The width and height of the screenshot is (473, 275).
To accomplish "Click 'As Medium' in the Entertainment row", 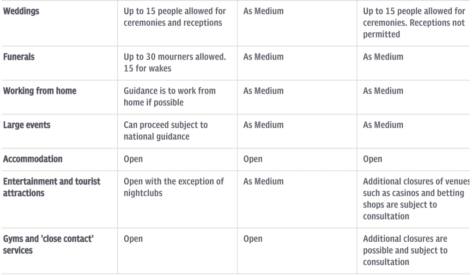I will tap(263, 182).
